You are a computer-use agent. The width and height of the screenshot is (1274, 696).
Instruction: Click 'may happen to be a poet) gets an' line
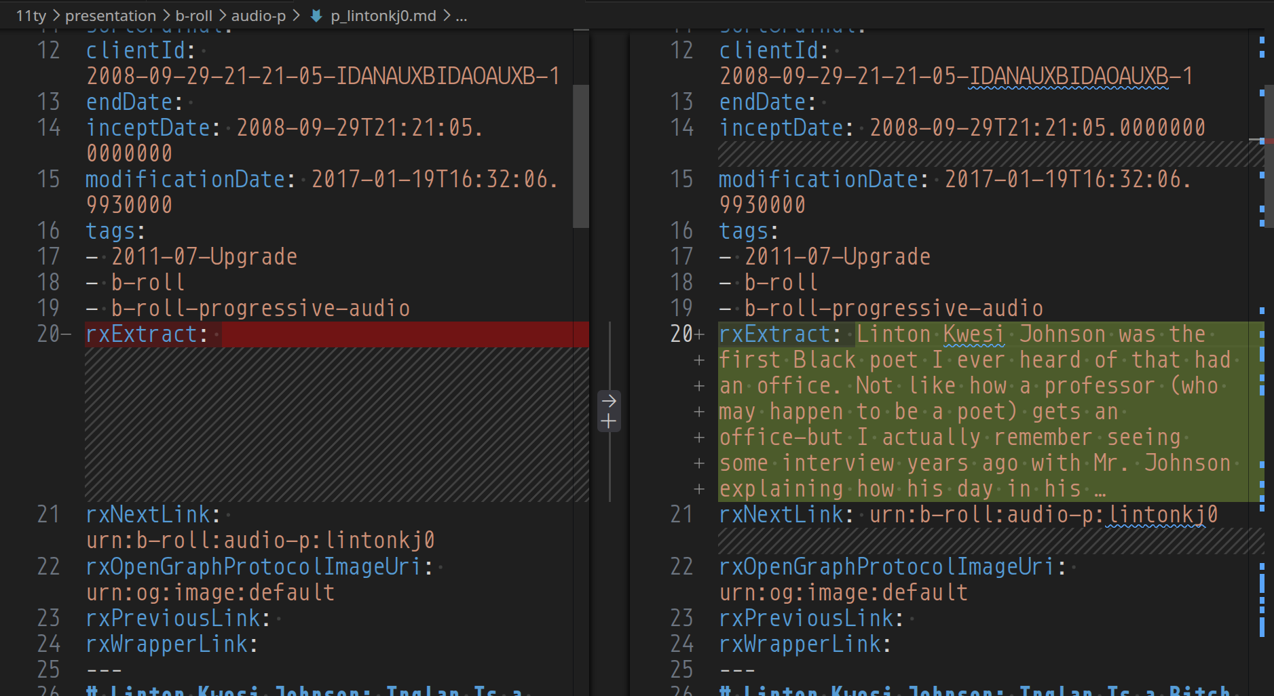pyautogui.click(x=919, y=412)
